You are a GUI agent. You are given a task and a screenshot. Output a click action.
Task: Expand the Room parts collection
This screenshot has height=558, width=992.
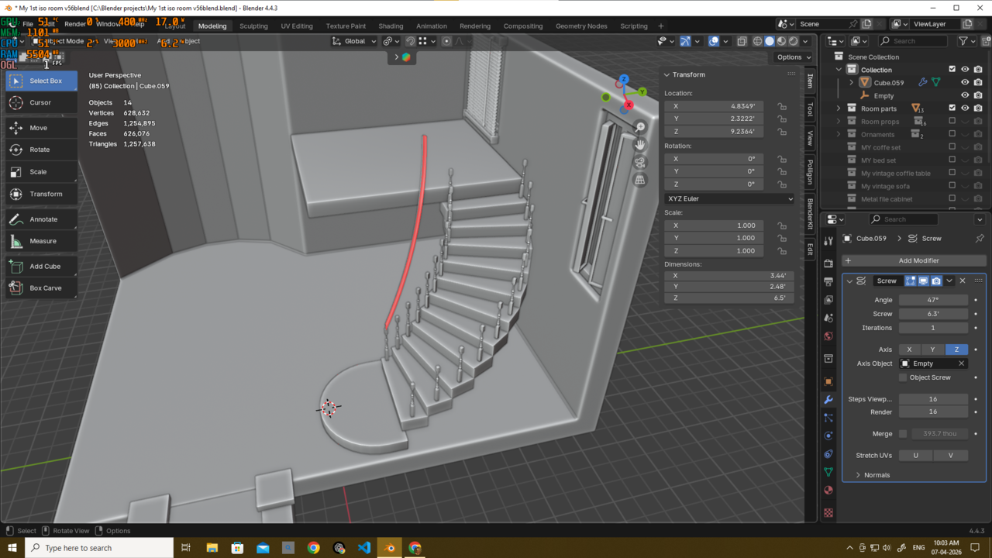(839, 108)
